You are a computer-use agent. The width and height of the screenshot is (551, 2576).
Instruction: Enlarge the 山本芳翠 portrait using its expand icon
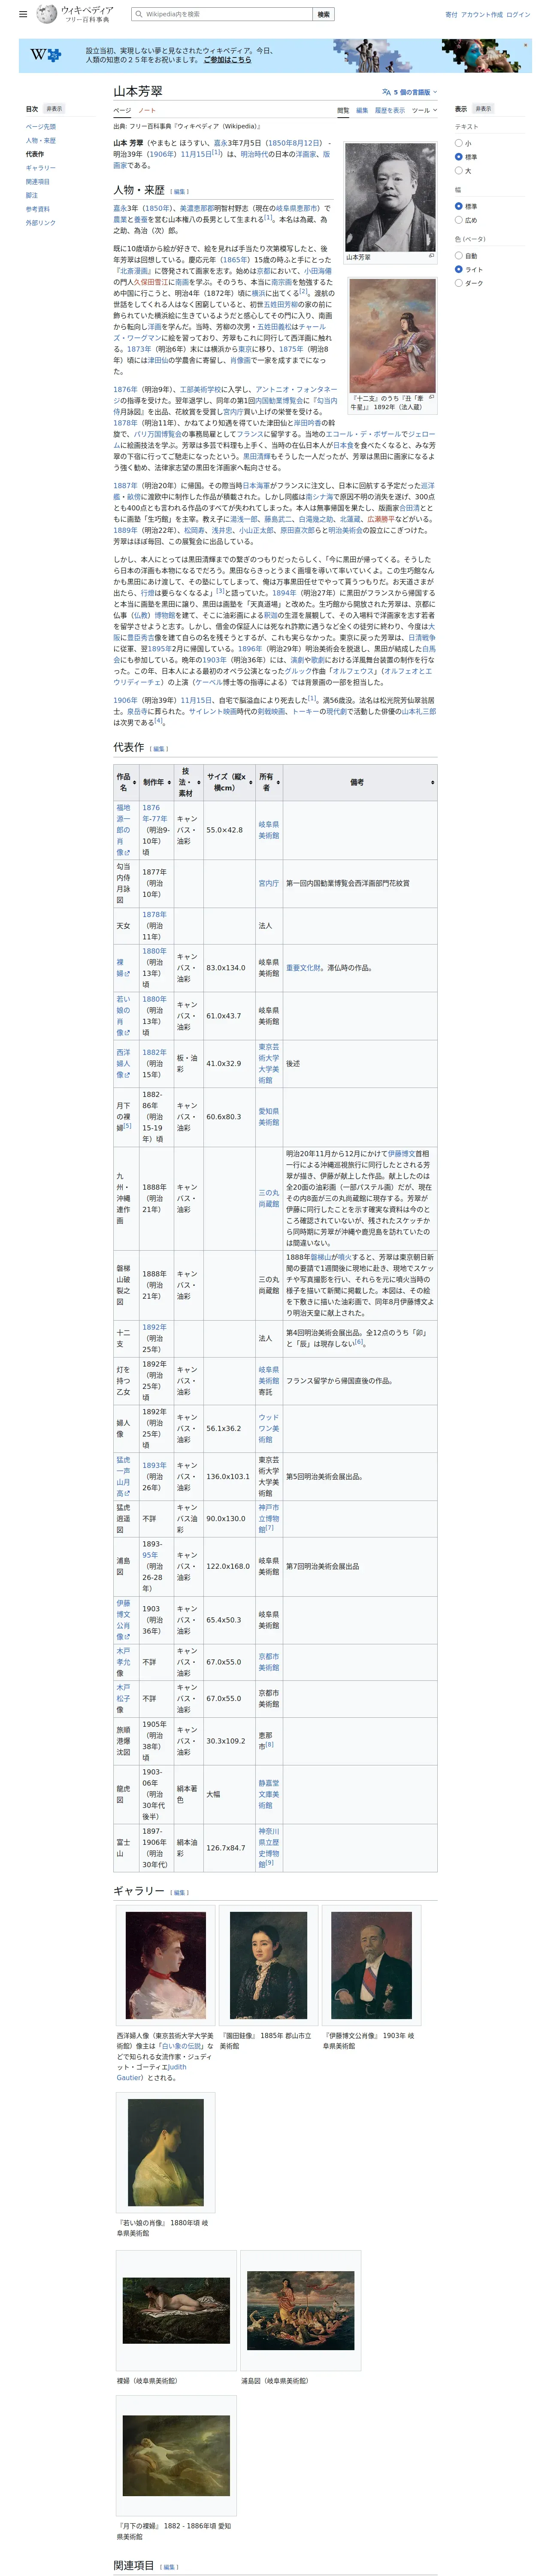coord(432,256)
